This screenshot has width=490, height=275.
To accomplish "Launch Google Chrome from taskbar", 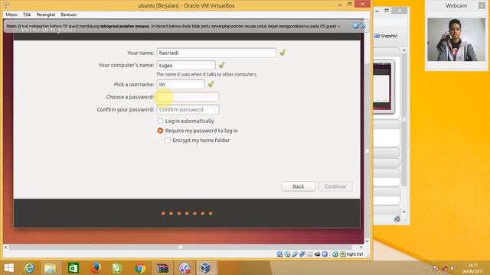I will pos(140,268).
